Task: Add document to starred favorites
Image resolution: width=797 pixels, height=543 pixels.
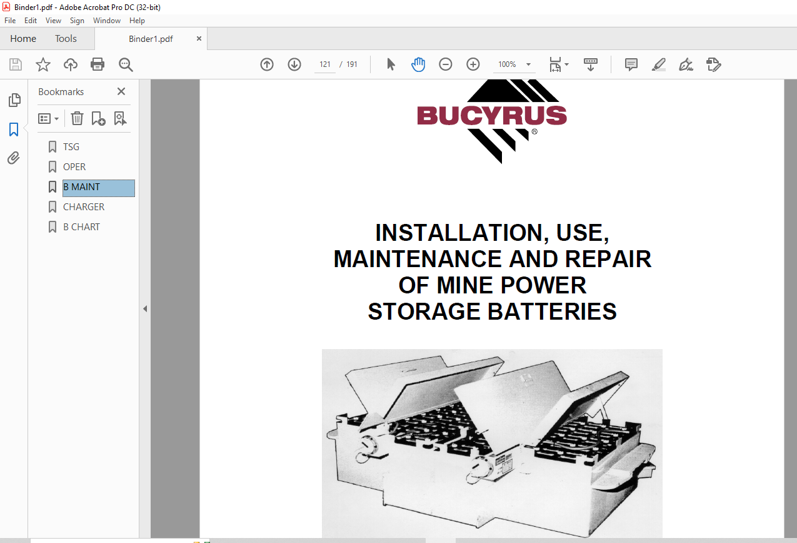Action: (43, 64)
